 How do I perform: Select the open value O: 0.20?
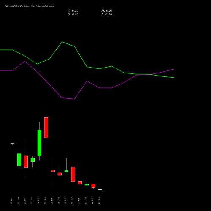click(73, 14)
